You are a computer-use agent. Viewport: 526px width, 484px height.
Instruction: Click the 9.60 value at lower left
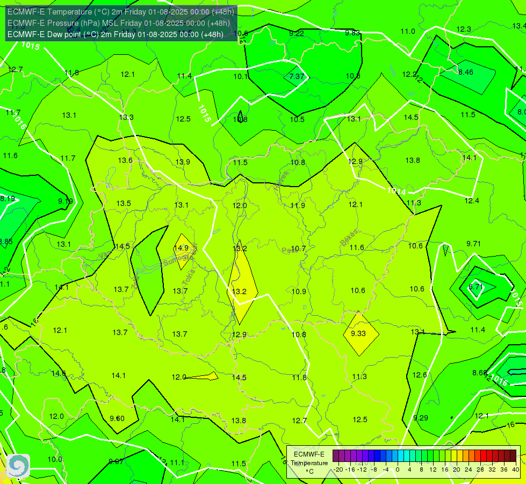coord(117,418)
